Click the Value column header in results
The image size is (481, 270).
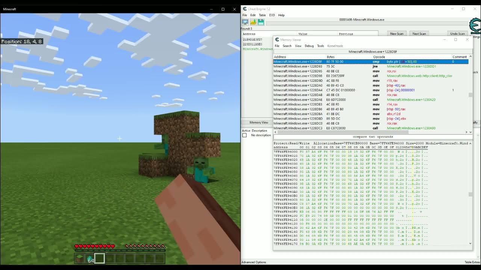(x=303, y=34)
